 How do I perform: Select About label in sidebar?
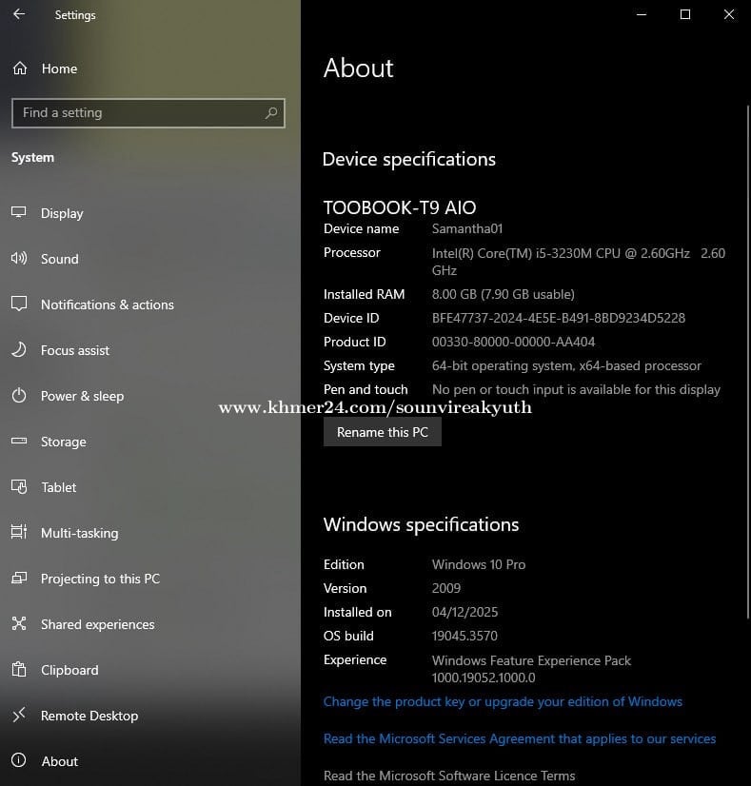pos(60,761)
